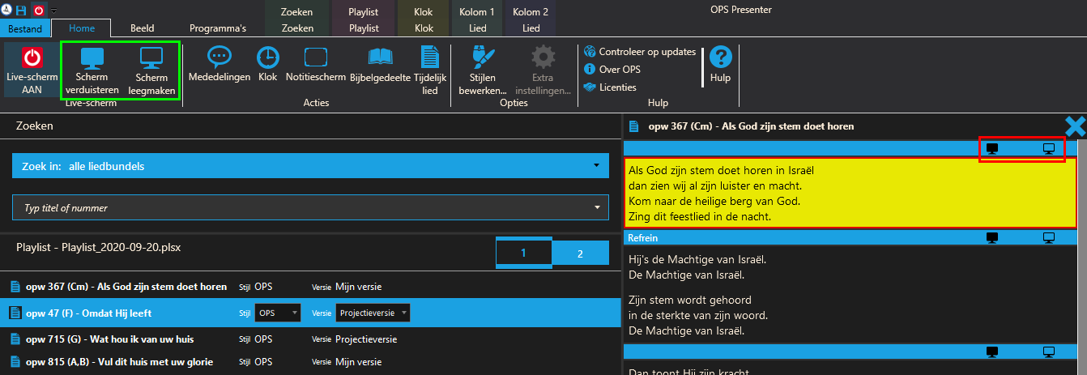This screenshot has height=375, width=1087.
Task: Click Tijdelijk lied document icon
Action: pyautogui.click(x=430, y=70)
